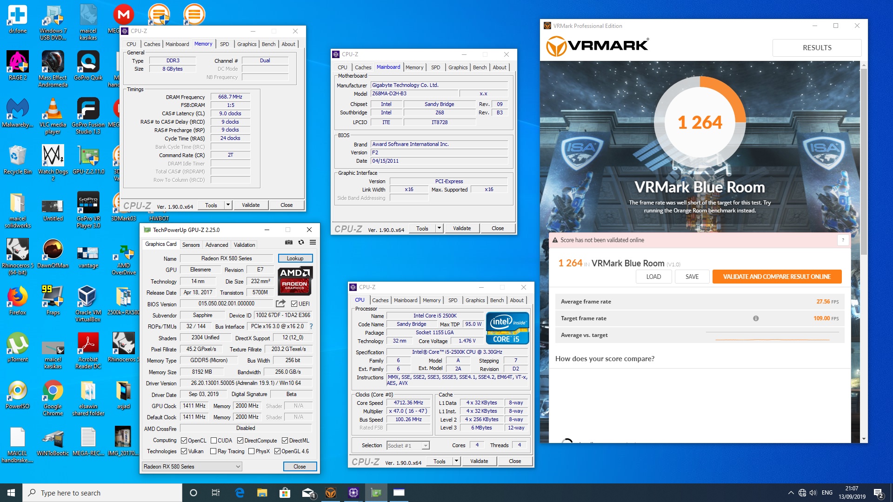
Task: Switch to SPD tab in CPU-Z Memory window
Action: (225, 44)
